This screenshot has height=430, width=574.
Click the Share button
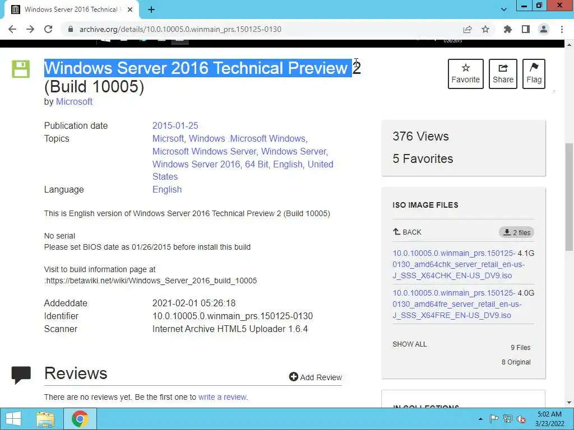tap(503, 74)
